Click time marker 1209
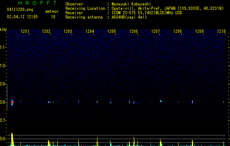This screenshot has height=146, width=230. [x=200, y=31]
